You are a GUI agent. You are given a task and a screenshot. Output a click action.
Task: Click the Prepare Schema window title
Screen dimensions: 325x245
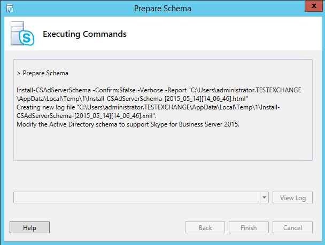pos(162,9)
